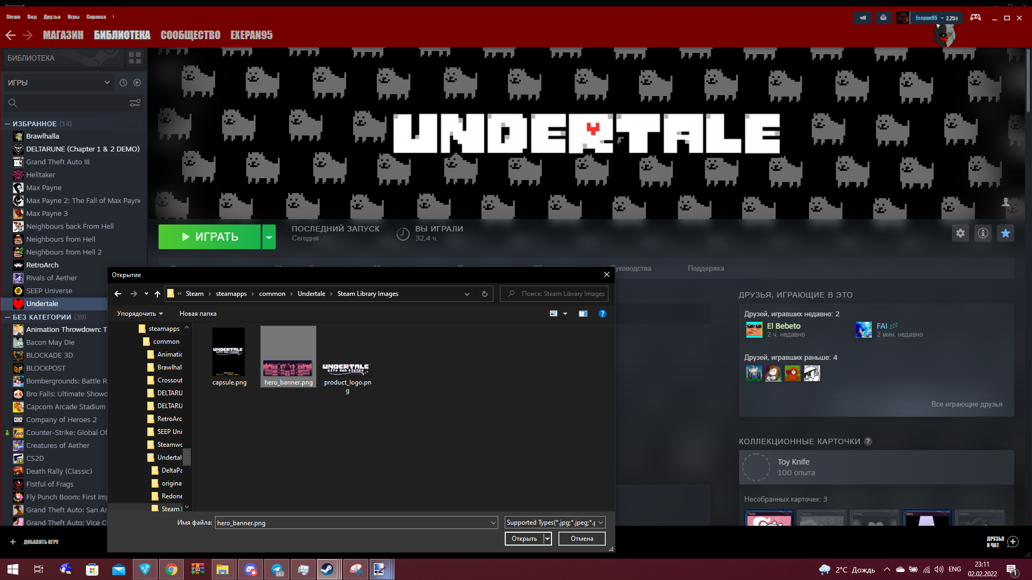
Task: Click the Steam game settings gear icon
Action: tap(960, 233)
